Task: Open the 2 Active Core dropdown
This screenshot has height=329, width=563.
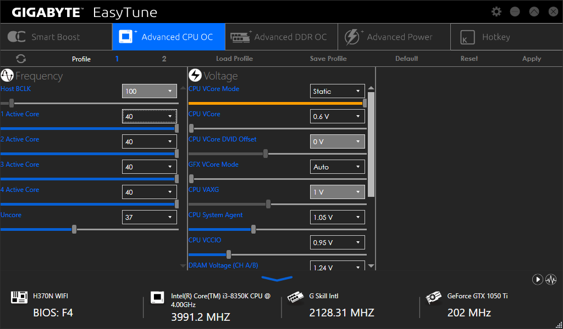Action: click(150, 142)
